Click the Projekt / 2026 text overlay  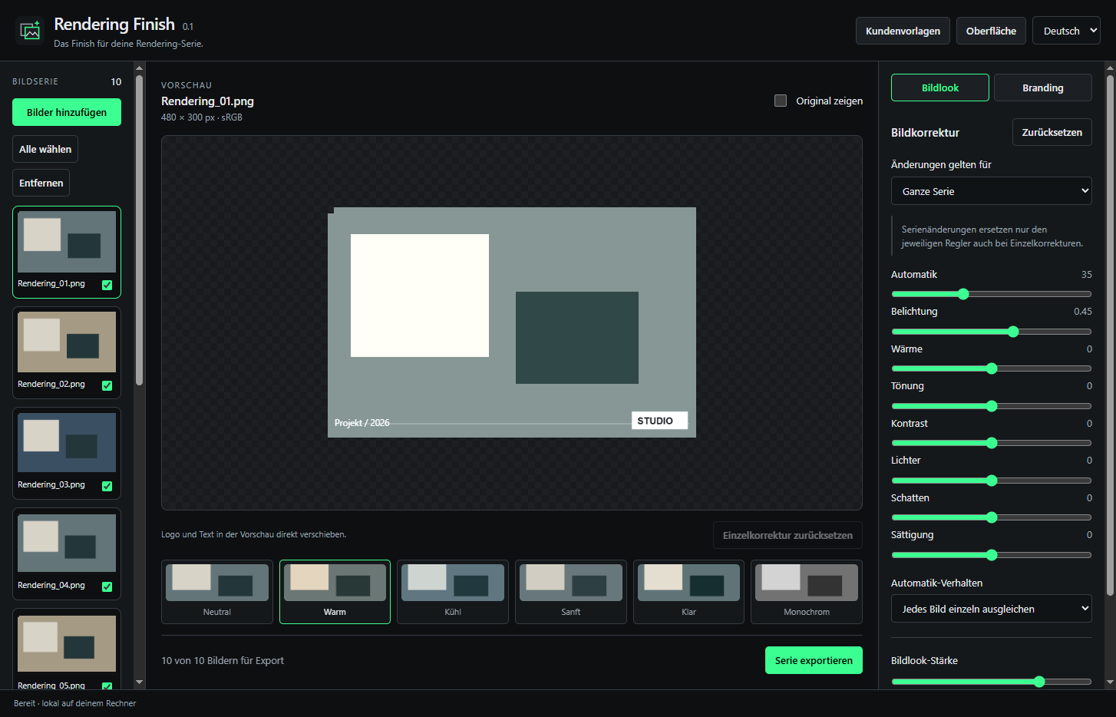coord(362,423)
